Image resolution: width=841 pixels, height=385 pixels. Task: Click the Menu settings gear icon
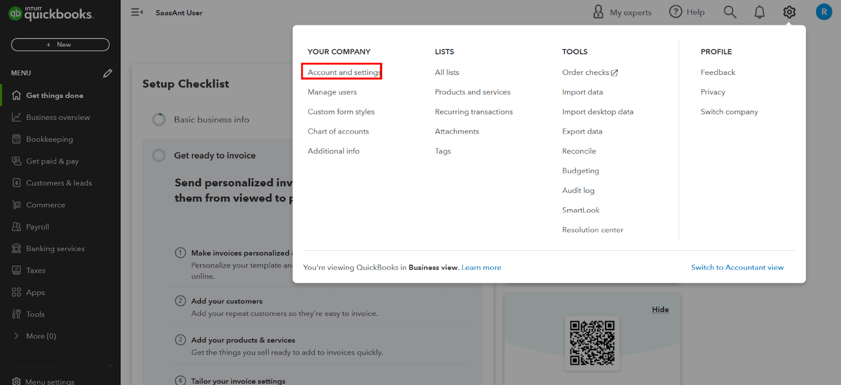click(16, 381)
